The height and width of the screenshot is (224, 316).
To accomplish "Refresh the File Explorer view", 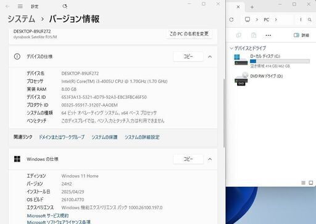I will (x=231, y=20).
